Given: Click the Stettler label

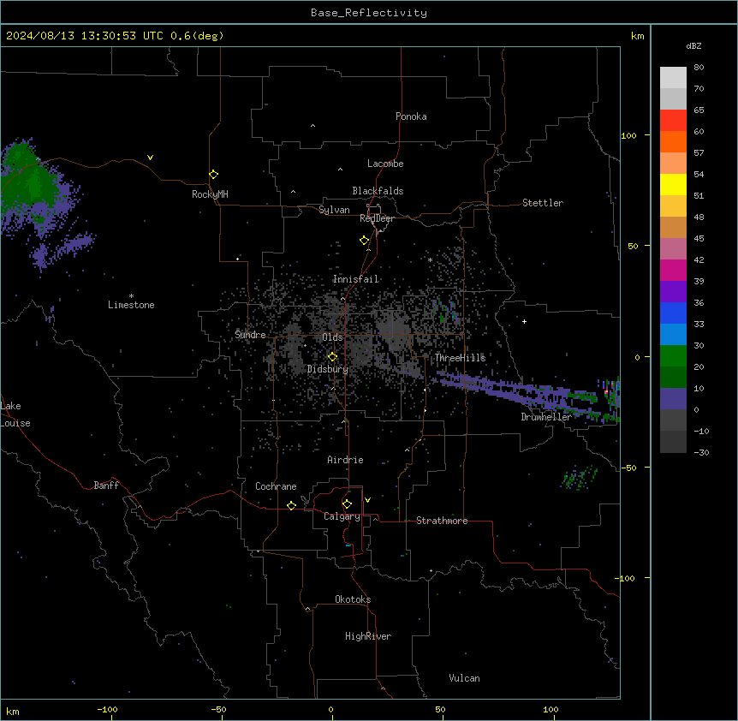Looking at the screenshot, I should [x=543, y=203].
